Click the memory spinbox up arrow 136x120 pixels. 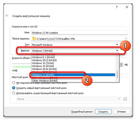[121, 64]
